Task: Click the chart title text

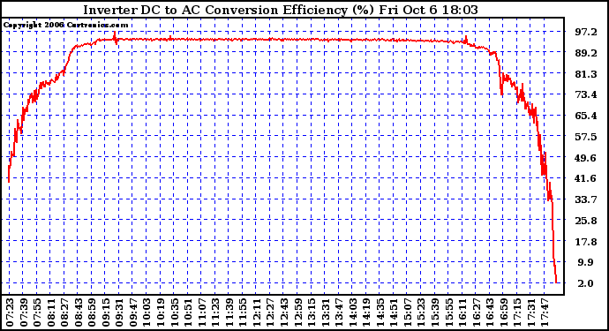Action: click(x=281, y=10)
